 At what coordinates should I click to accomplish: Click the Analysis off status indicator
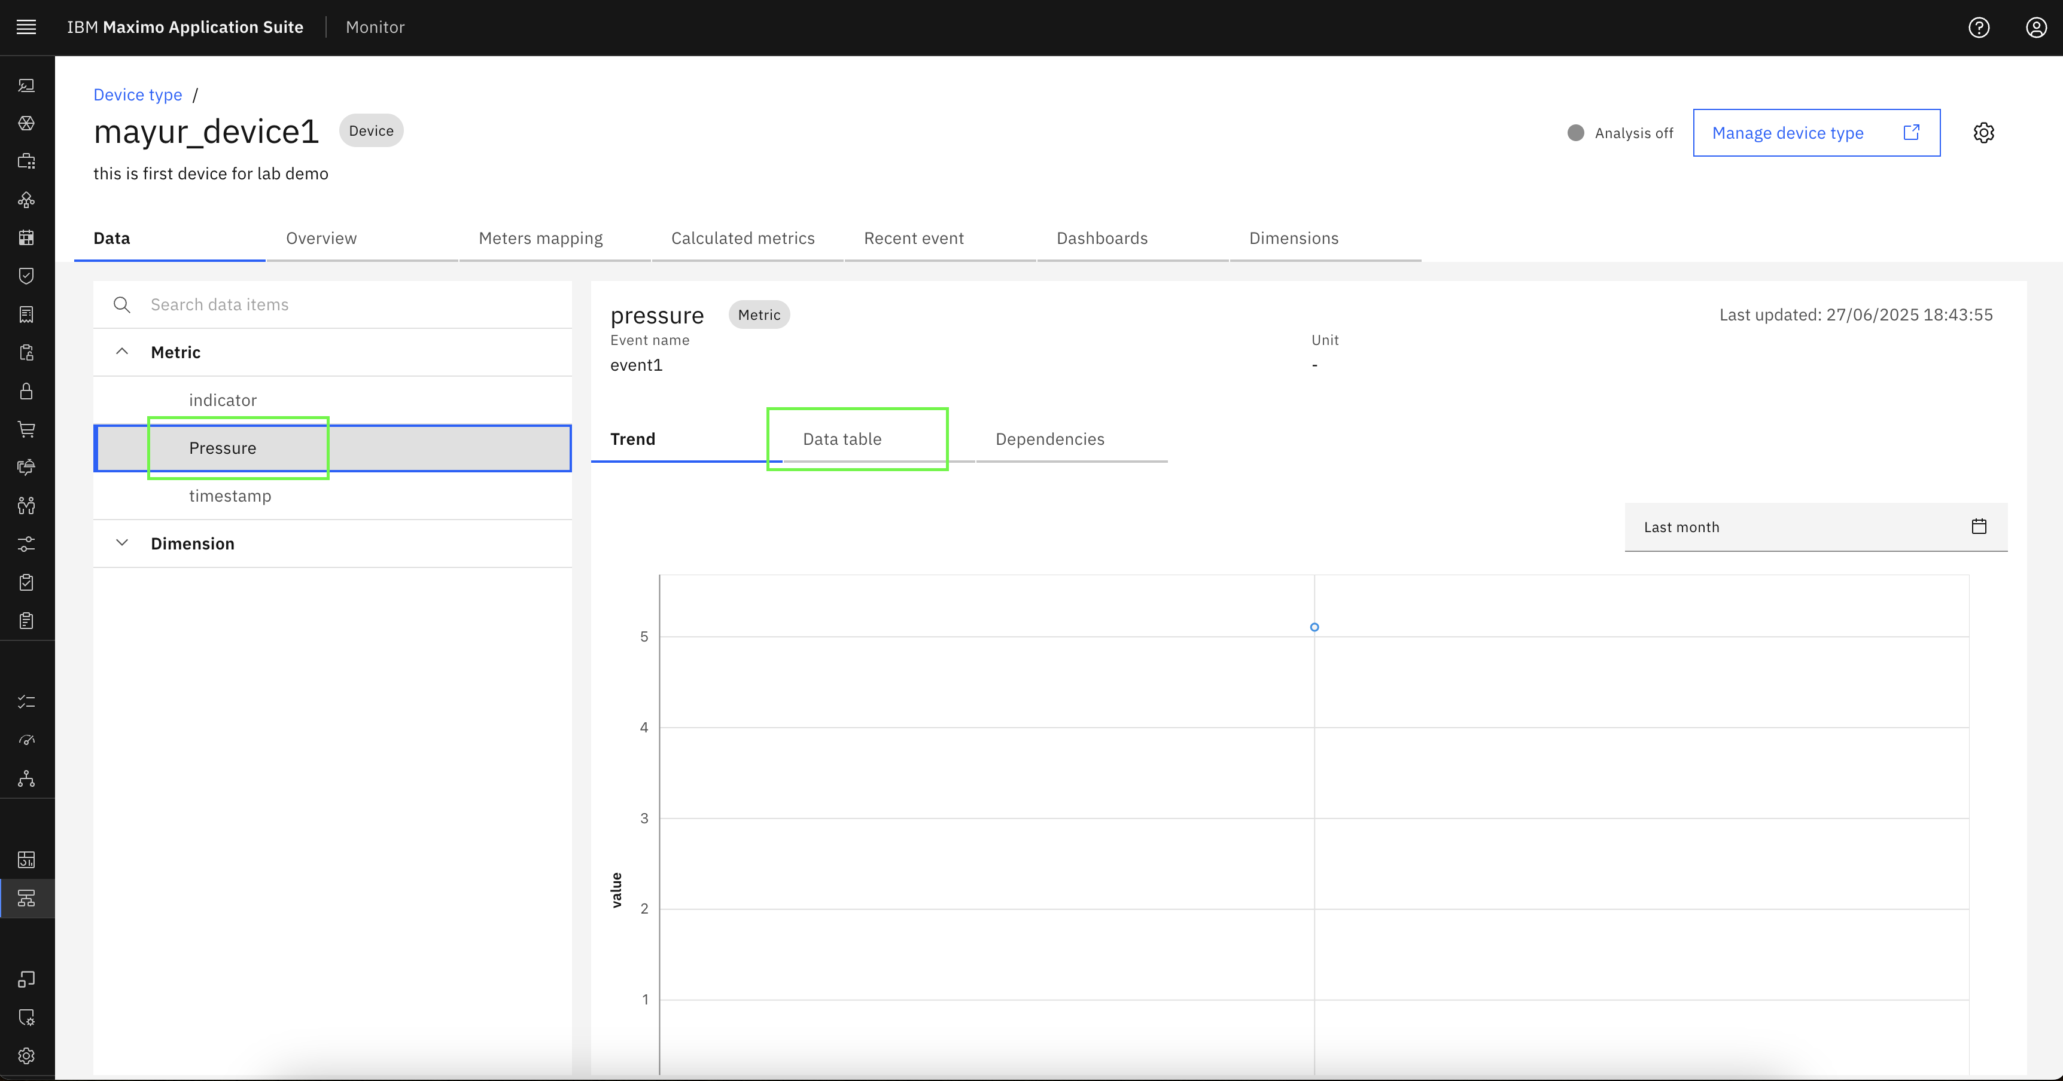click(x=1620, y=133)
